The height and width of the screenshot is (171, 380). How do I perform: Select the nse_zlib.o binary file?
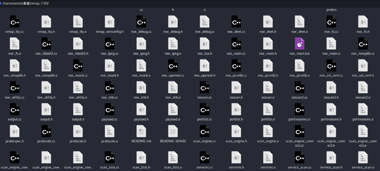[x=173, y=88]
